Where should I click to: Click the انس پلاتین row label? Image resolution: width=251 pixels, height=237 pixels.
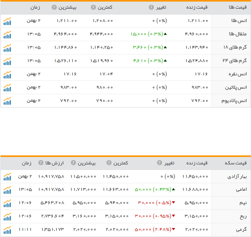tap(236, 88)
